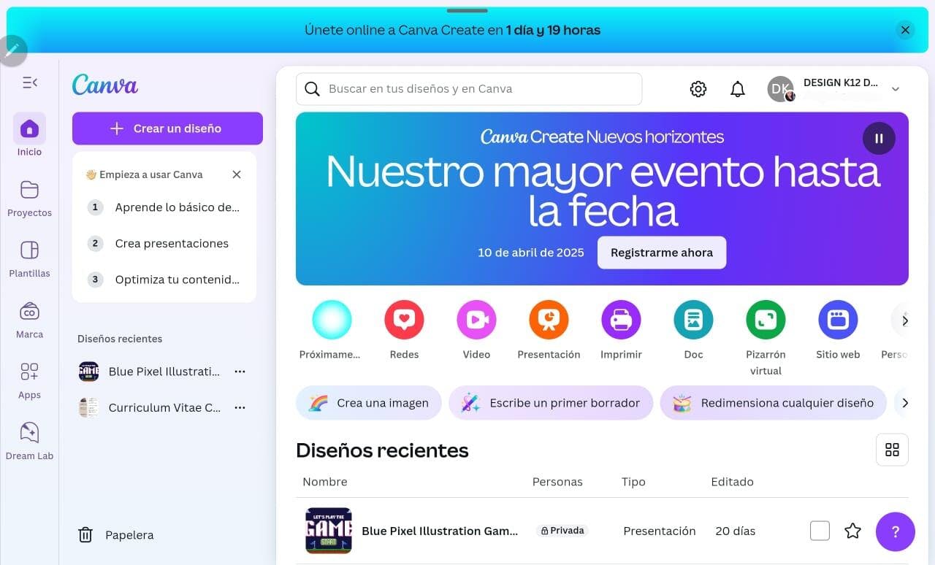Tick the checkbox for Blue Pixel Illustration row
This screenshot has height=565, width=935.
(820, 531)
